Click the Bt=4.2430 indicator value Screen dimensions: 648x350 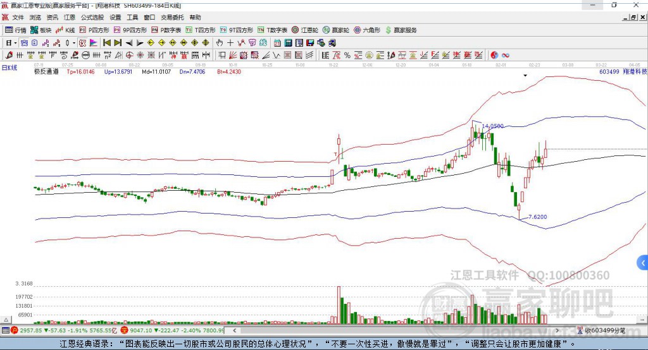(229, 72)
